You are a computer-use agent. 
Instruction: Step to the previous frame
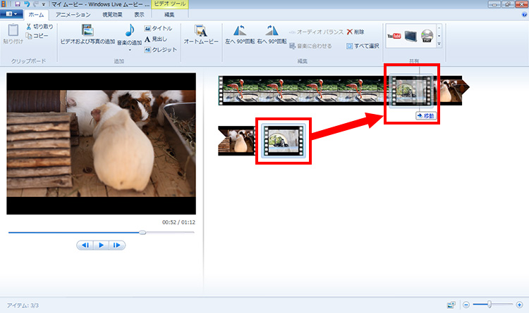coord(85,245)
